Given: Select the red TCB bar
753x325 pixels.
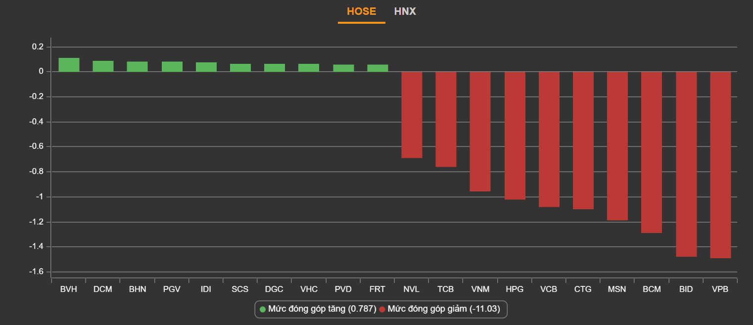Looking at the screenshot, I should point(446,119).
